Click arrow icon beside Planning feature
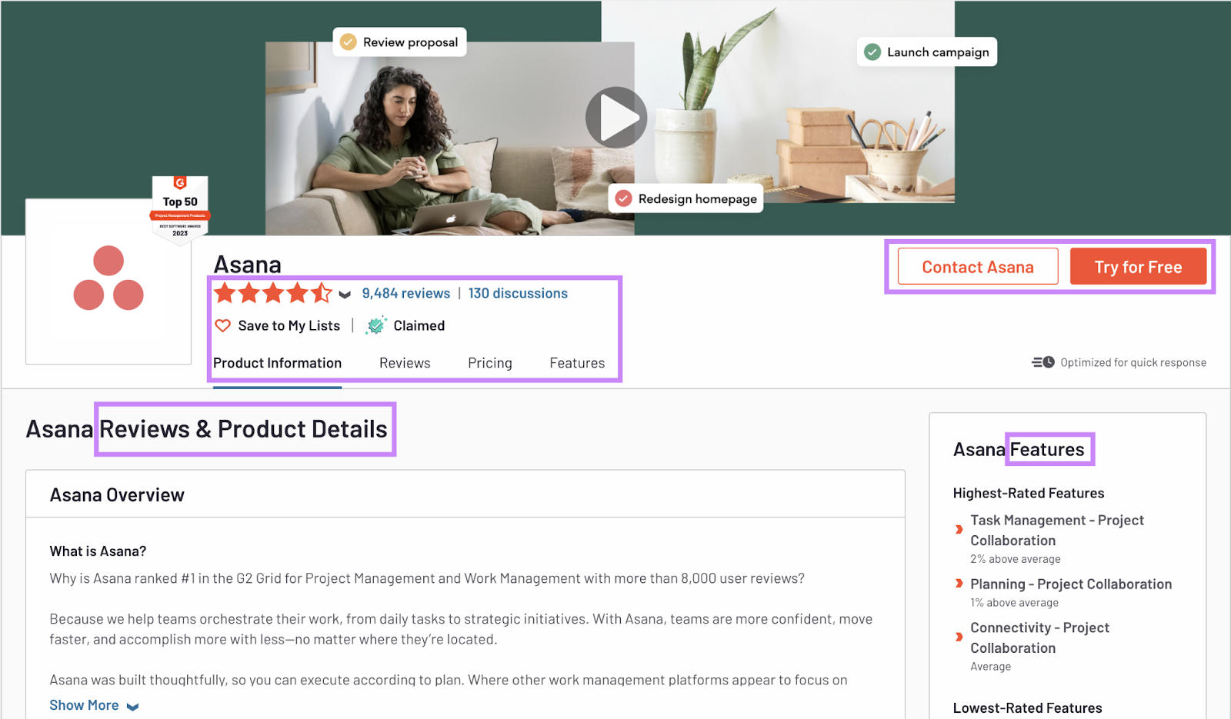The image size is (1231, 719). point(959,584)
